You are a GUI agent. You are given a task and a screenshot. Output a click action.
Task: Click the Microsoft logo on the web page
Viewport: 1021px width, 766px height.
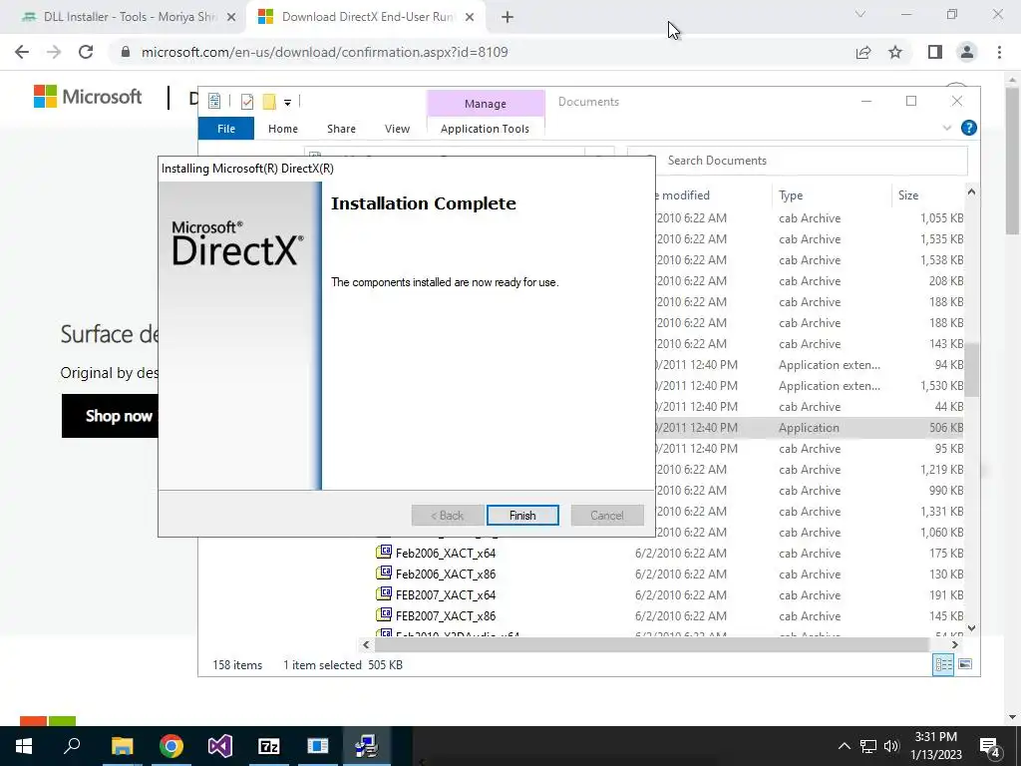[x=88, y=97]
